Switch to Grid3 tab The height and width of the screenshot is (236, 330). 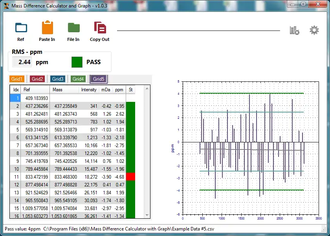(58, 79)
